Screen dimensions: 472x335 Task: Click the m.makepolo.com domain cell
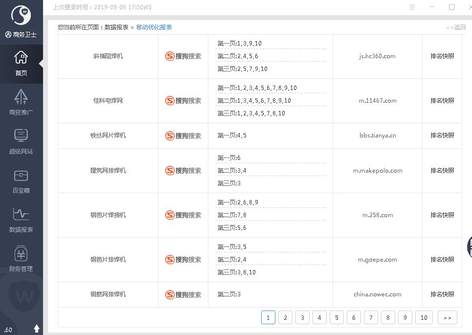click(377, 171)
